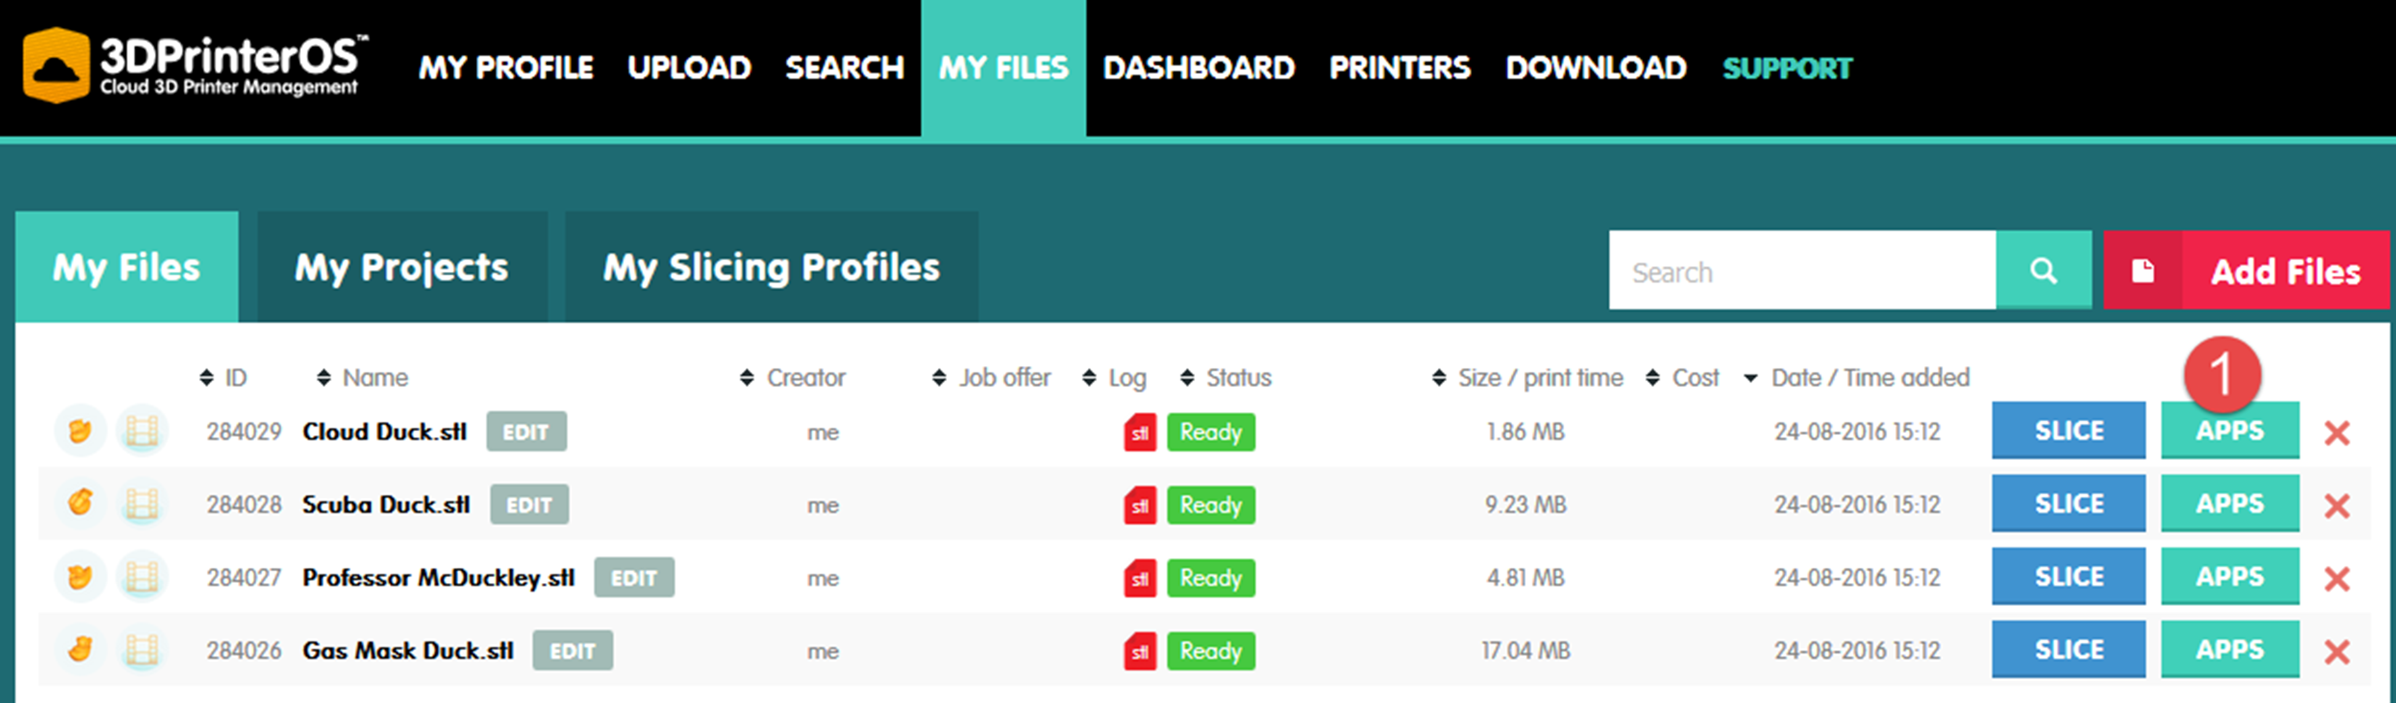This screenshot has height=703, width=2396.
Task: Click the 3DPrinterOS cloud logo
Action: pyautogui.click(x=56, y=65)
